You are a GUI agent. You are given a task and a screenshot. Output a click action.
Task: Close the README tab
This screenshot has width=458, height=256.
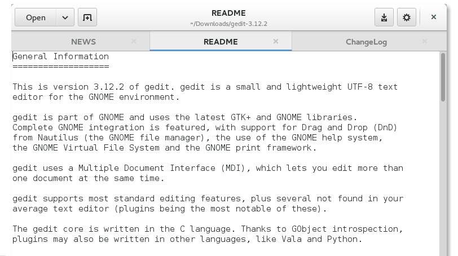click(275, 42)
